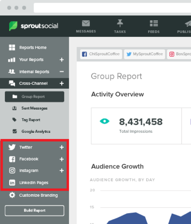This screenshot has height=224, width=191.
Task: Click the Instagram camera icon in sidebar
Action: (x=12, y=171)
